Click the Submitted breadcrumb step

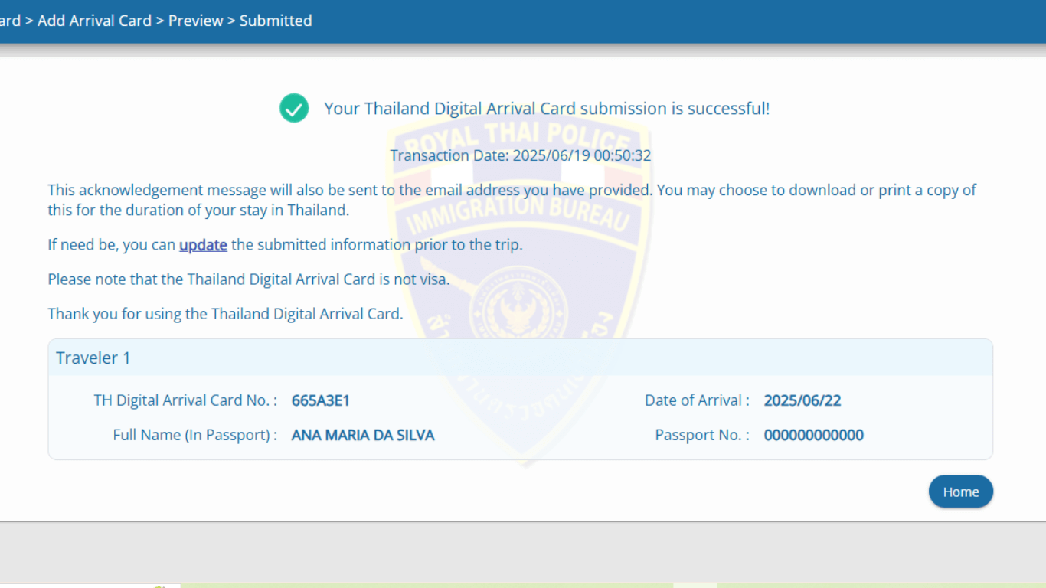pos(276,21)
